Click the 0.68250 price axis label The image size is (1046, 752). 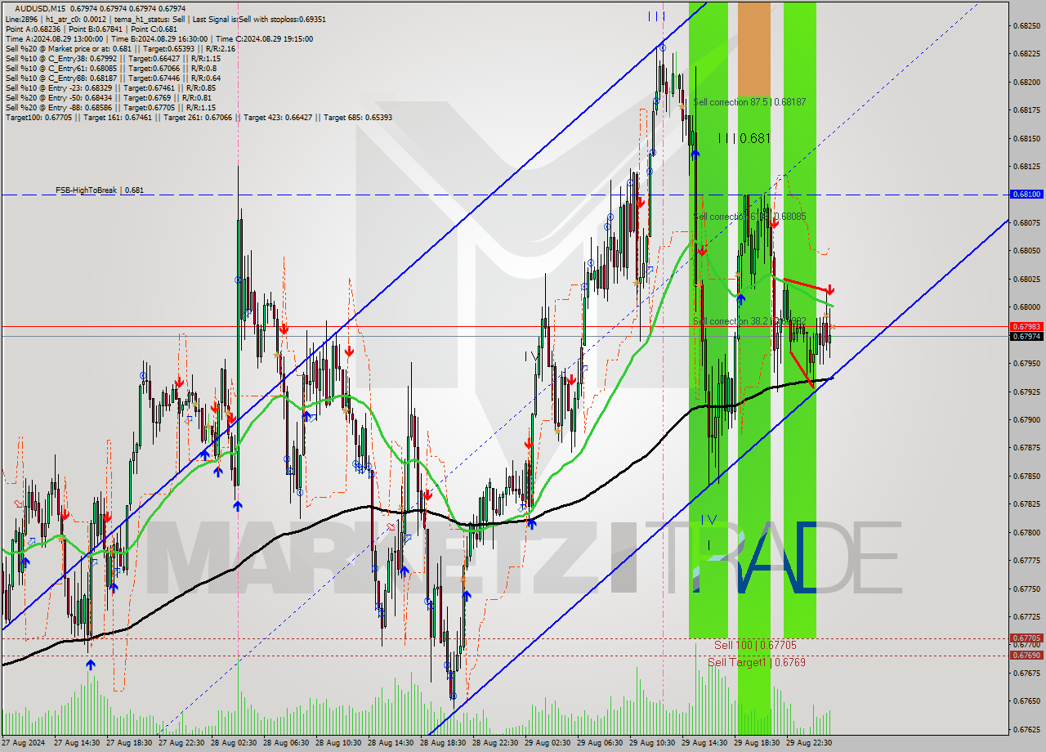1026,25
